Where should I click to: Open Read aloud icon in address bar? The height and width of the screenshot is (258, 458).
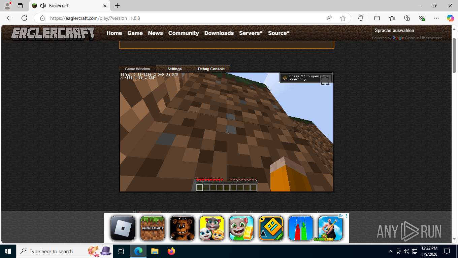click(x=329, y=18)
